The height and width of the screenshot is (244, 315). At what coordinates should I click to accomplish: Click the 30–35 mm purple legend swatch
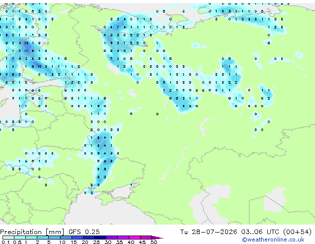[x=111, y=238]
